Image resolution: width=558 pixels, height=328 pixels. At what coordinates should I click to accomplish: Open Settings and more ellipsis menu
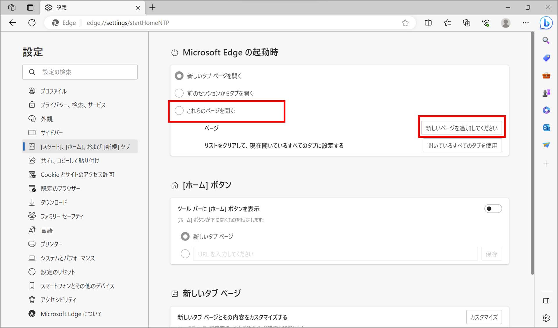525,23
